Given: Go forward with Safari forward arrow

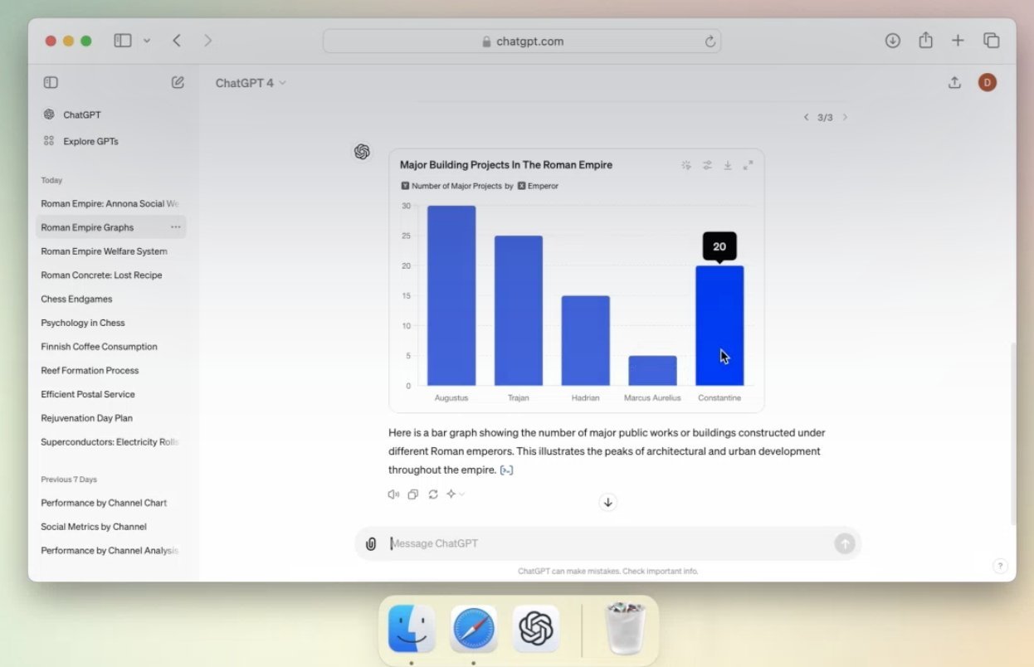Looking at the screenshot, I should click(207, 41).
